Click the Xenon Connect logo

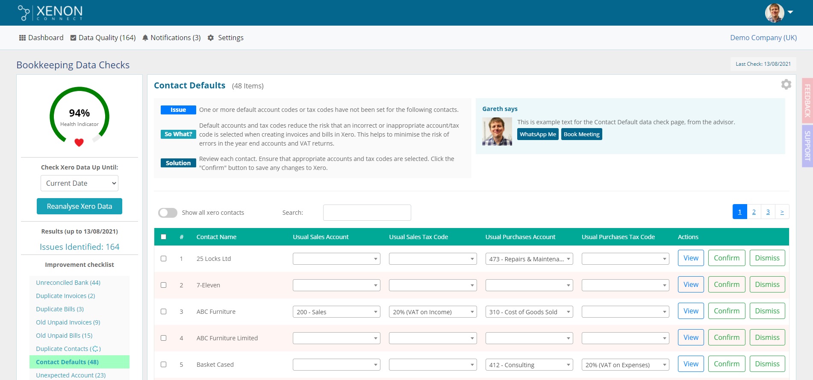click(50, 12)
